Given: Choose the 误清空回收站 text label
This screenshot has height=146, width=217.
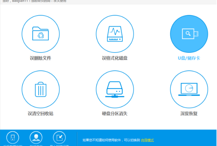Looking at the screenshot, I should [x=41, y=114].
